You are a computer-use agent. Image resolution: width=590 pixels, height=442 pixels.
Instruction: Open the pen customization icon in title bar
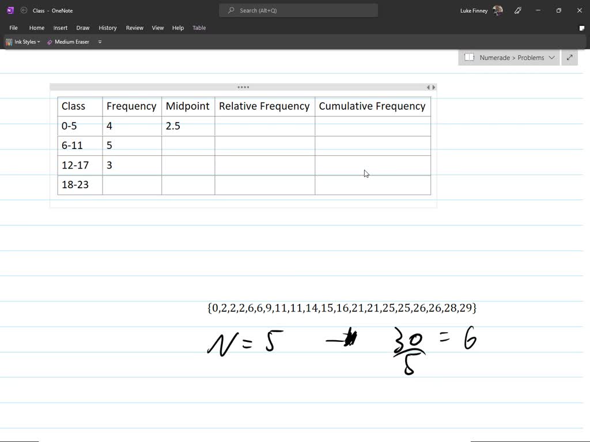[x=517, y=10]
